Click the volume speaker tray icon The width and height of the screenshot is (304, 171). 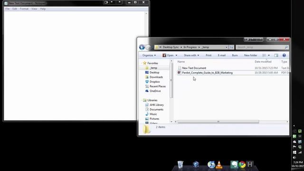[x=294, y=158]
